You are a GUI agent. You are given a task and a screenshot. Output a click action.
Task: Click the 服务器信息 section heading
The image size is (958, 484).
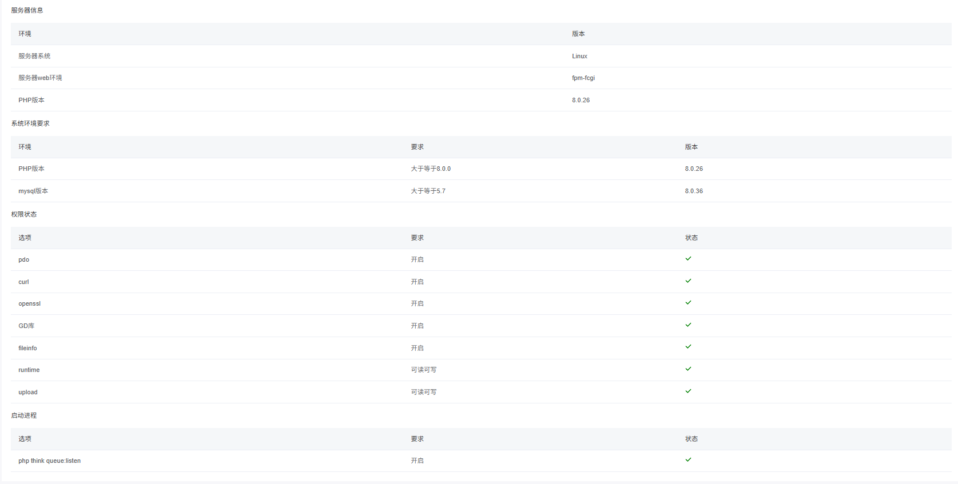[x=27, y=10]
